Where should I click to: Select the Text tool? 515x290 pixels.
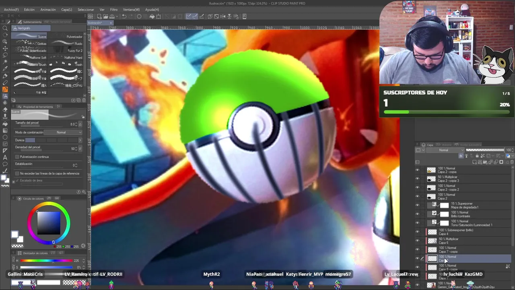click(x=5, y=157)
